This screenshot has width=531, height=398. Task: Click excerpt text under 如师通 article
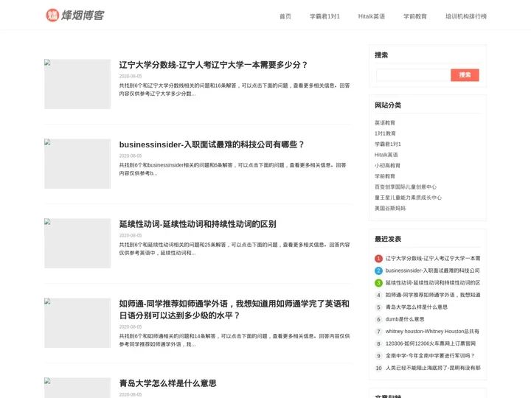click(x=234, y=340)
